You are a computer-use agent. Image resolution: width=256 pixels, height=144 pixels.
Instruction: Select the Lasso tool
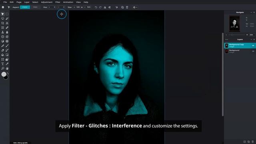point(3,19)
